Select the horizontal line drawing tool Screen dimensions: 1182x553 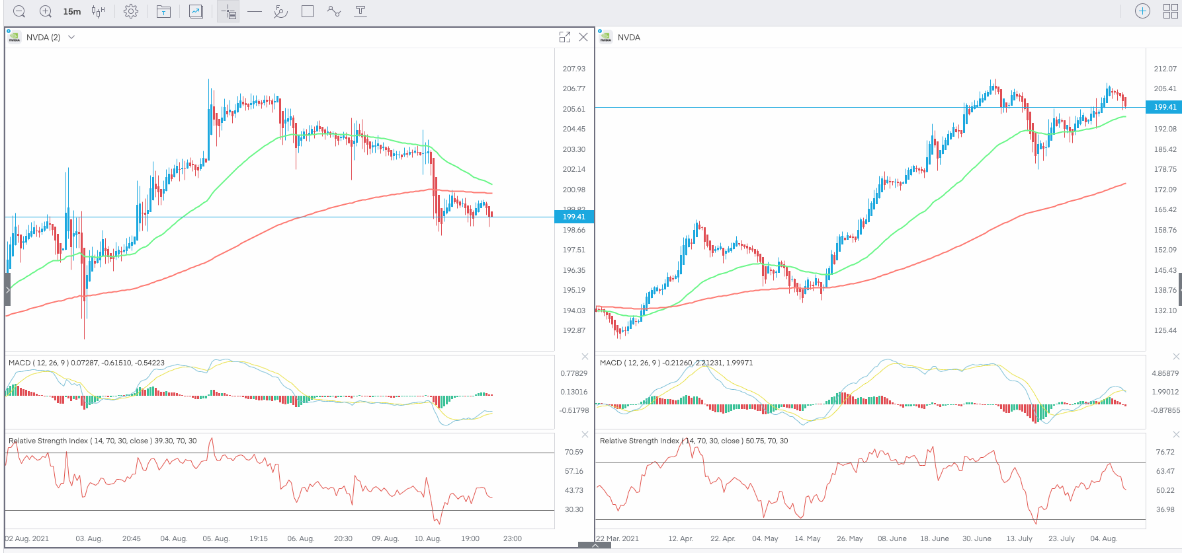coord(255,11)
